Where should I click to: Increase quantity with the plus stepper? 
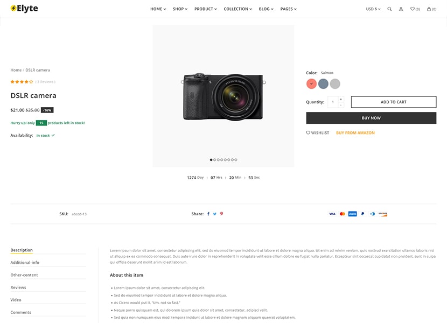pyautogui.click(x=340, y=99)
